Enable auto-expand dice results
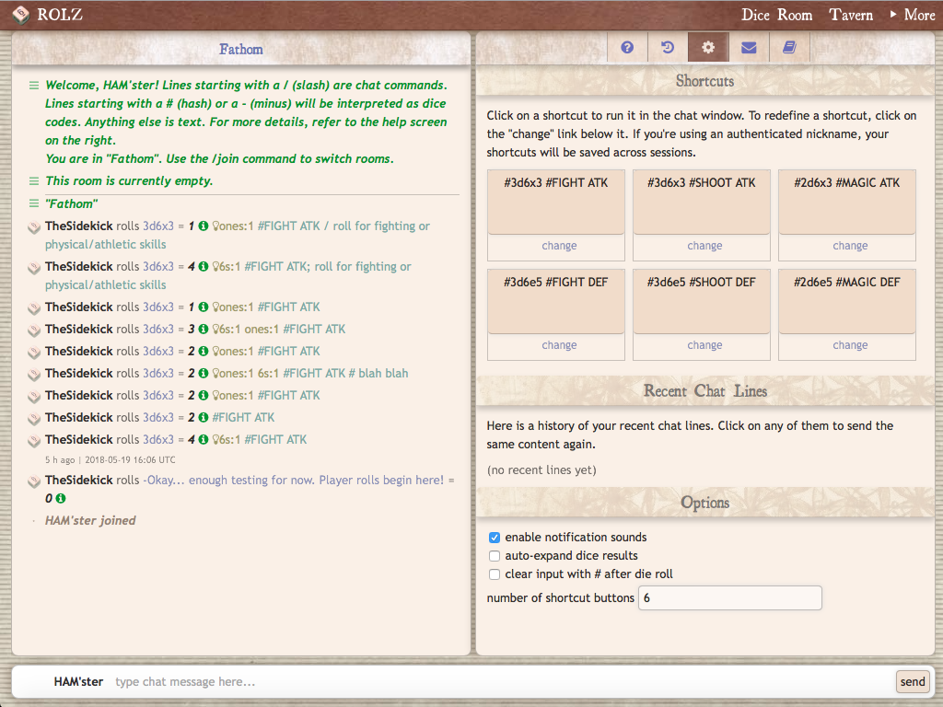Image resolution: width=943 pixels, height=707 pixels. click(x=494, y=555)
